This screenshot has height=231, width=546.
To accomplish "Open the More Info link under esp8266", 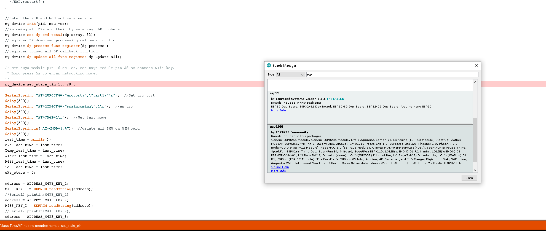I will coord(278,171).
